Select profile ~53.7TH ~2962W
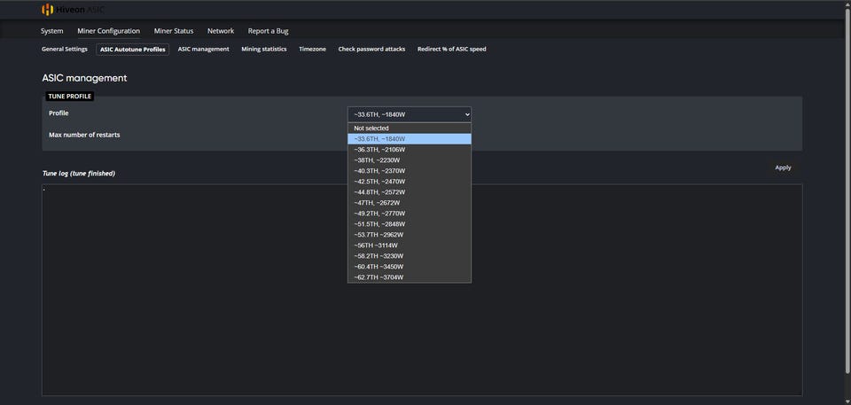The height and width of the screenshot is (405, 851). 410,235
